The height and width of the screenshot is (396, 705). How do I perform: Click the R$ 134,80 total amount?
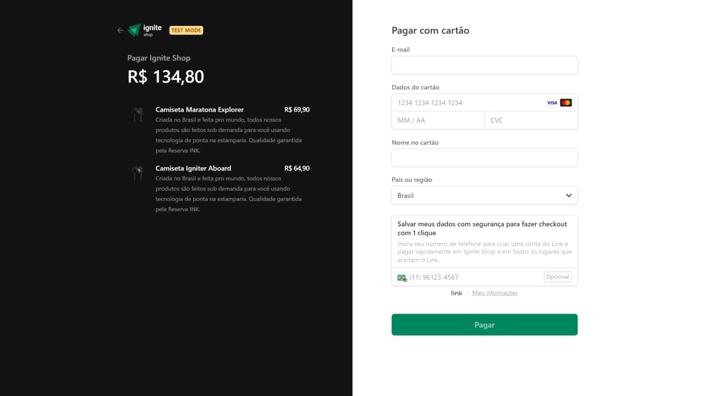click(166, 77)
